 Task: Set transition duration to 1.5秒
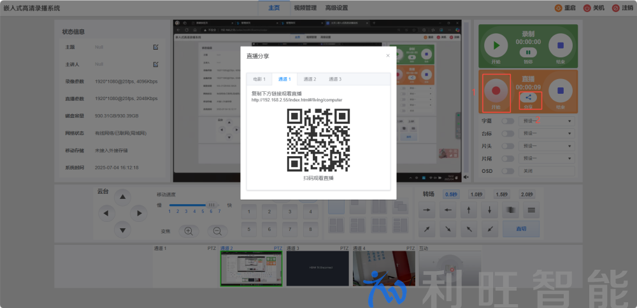(501, 194)
